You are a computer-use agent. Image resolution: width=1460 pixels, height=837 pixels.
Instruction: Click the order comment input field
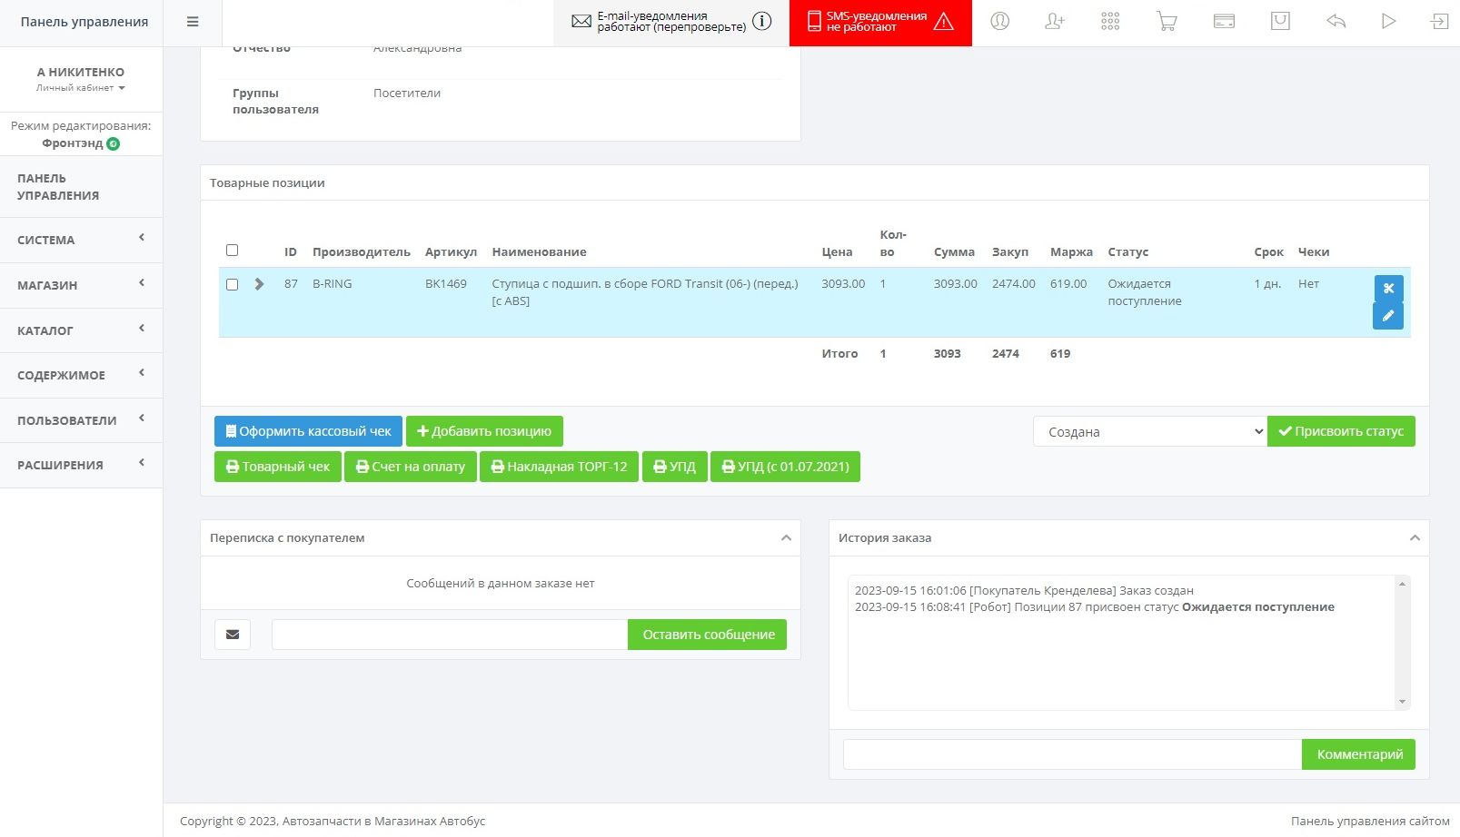click(1072, 754)
